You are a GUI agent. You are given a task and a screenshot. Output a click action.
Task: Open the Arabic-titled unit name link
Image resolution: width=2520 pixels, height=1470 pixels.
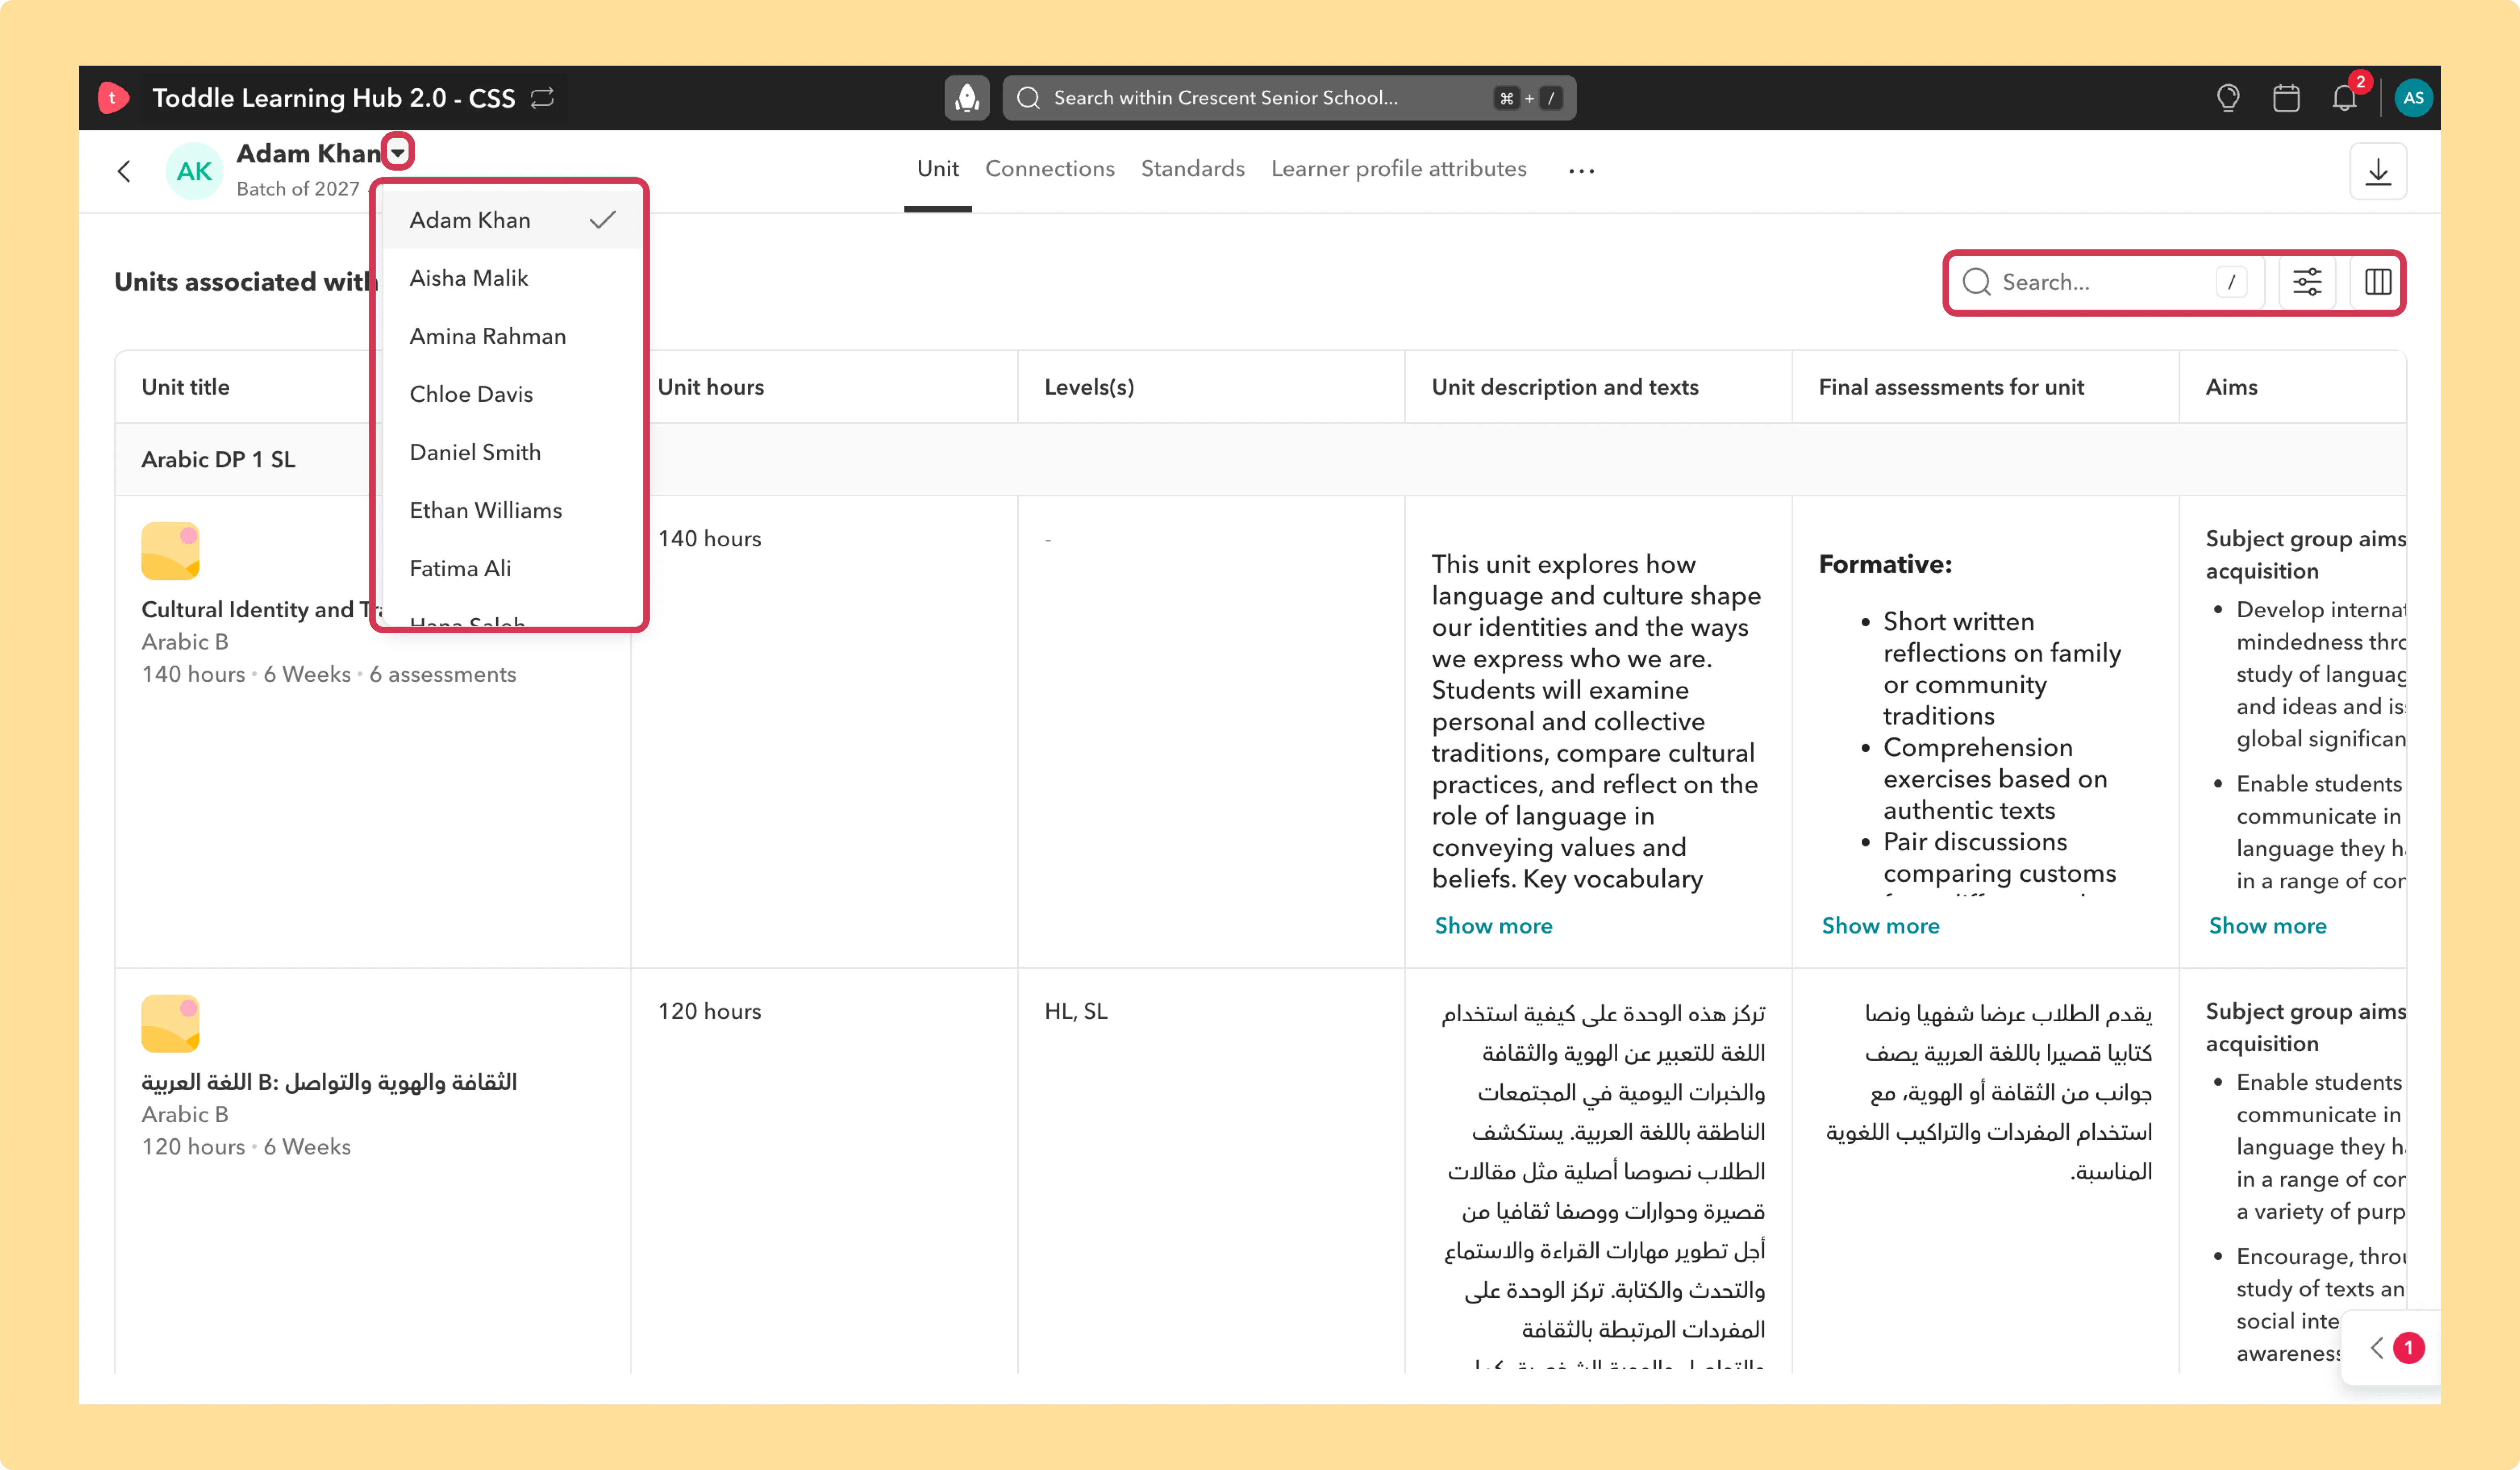coord(329,1082)
